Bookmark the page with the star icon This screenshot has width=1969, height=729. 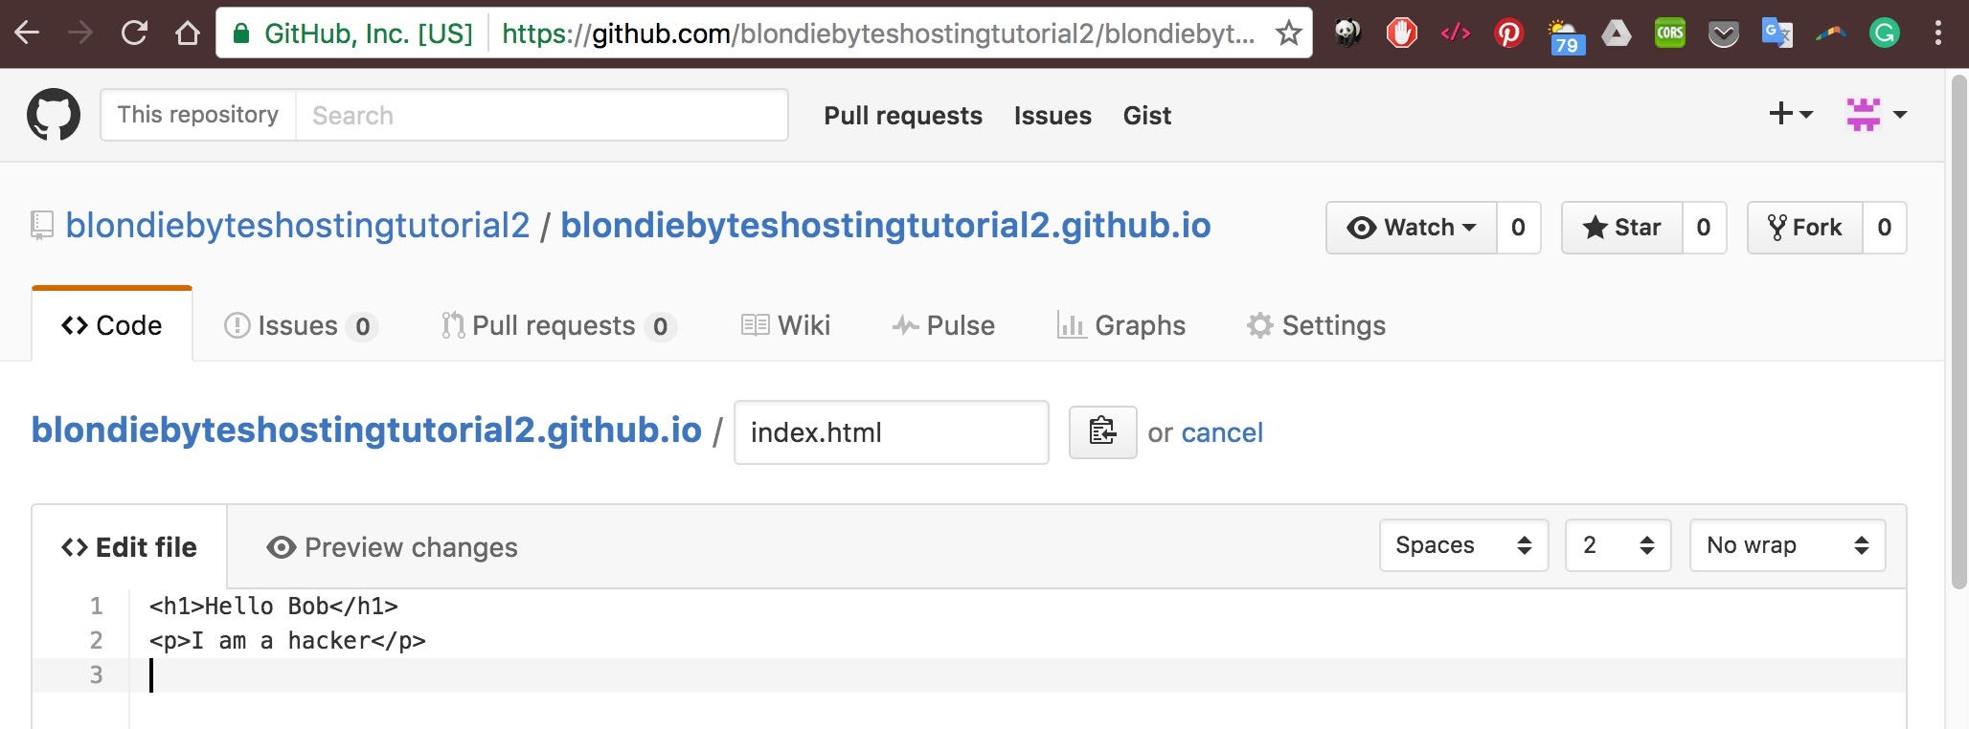tap(1287, 32)
